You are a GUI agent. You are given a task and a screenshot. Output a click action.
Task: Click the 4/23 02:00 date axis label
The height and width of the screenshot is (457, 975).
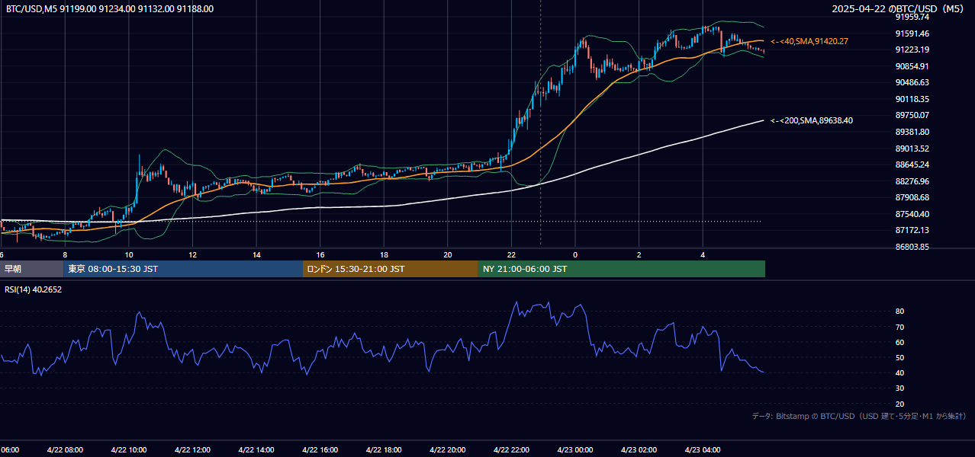pos(639,450)
